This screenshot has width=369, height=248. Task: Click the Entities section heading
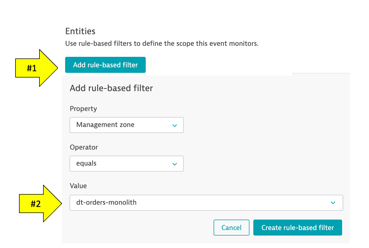[80, 31]
